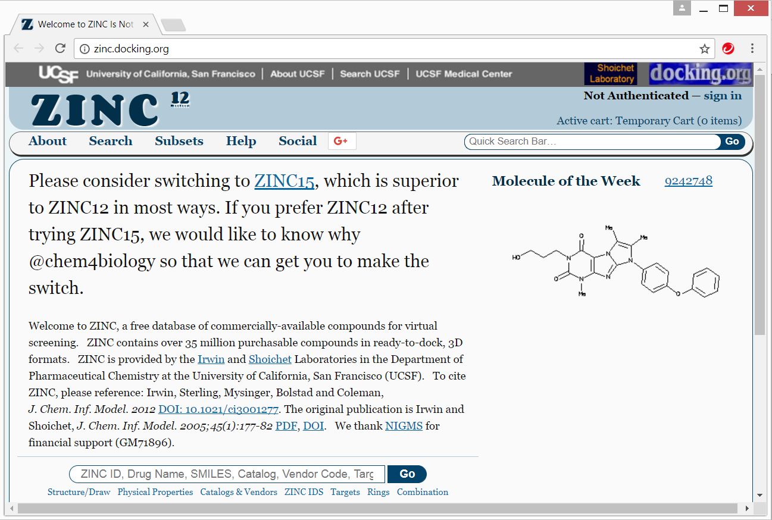Click the ZINC ID search input field

pyautogui.click(x=227, y=474)
